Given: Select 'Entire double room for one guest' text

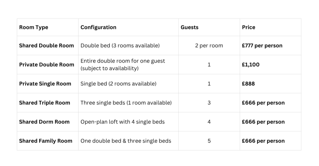Looking at the screenshot, I should (123, 61).
